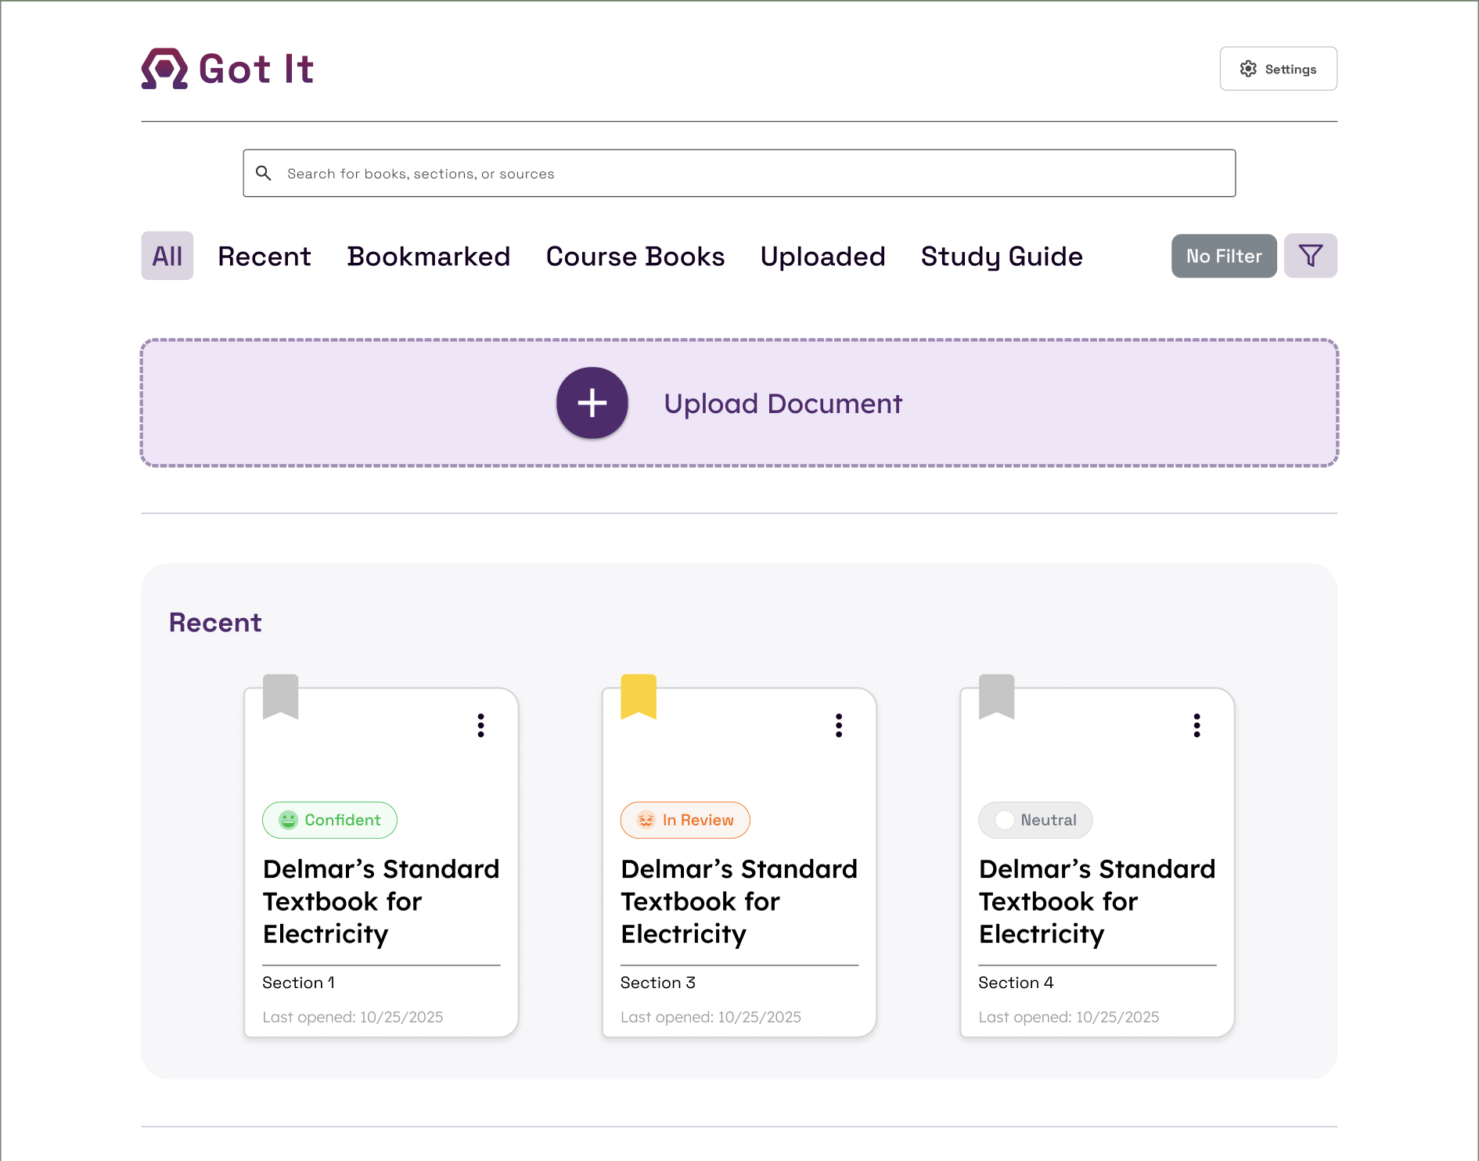
Task: Click the orange In Review badge
Action: [685, 820]
